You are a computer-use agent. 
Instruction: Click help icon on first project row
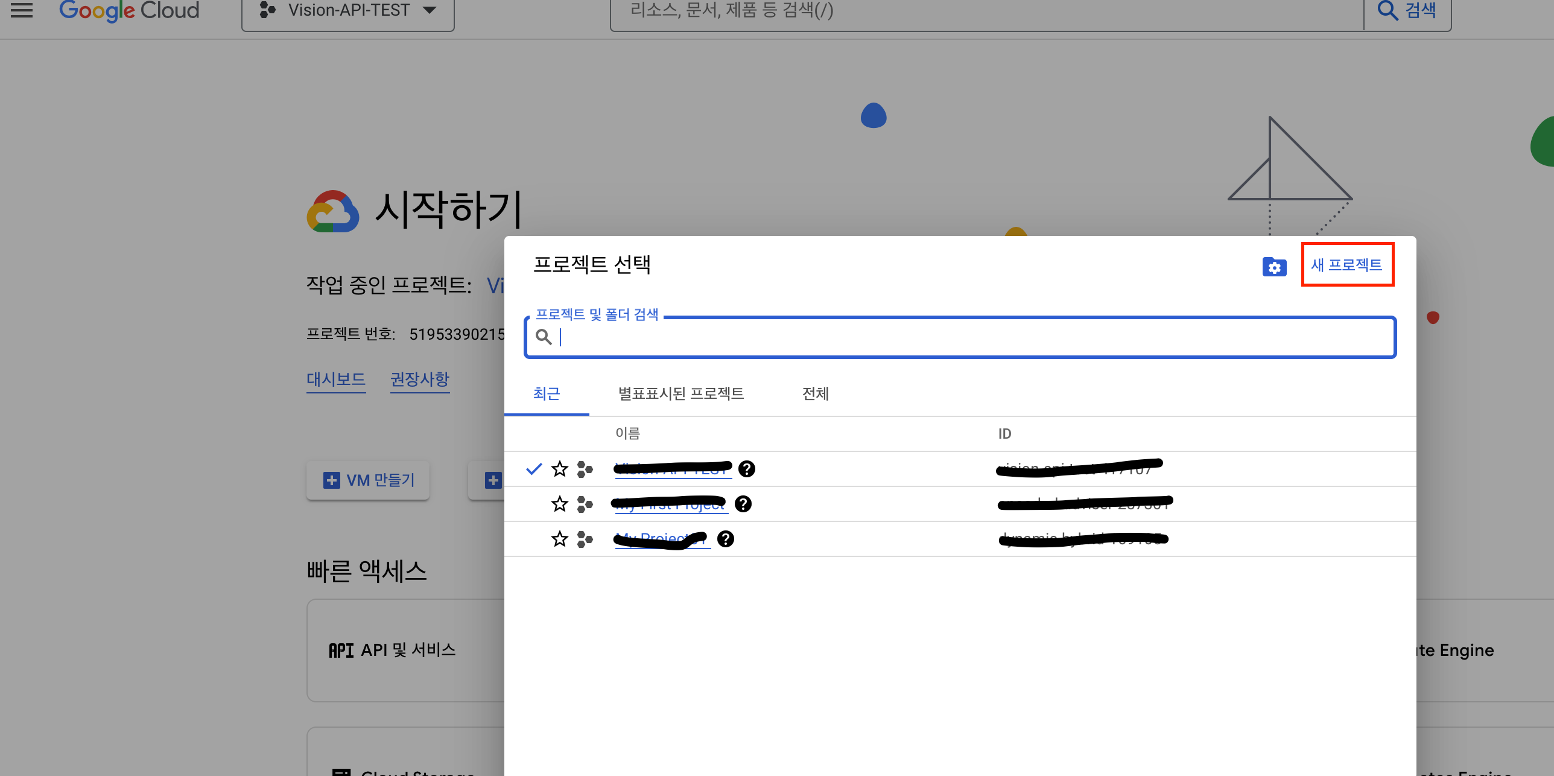pos(747,469)
